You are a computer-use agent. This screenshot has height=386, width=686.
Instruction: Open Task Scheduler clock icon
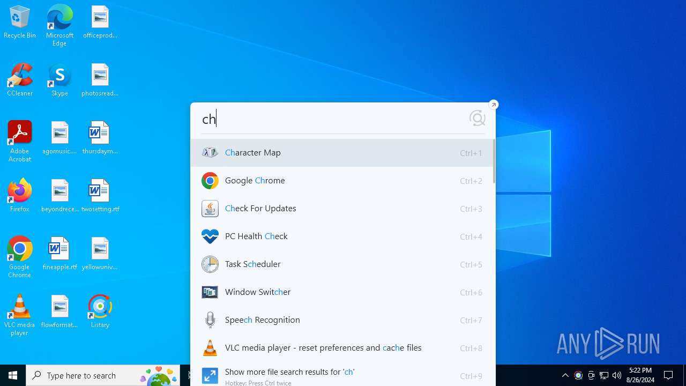coord(210,264)
